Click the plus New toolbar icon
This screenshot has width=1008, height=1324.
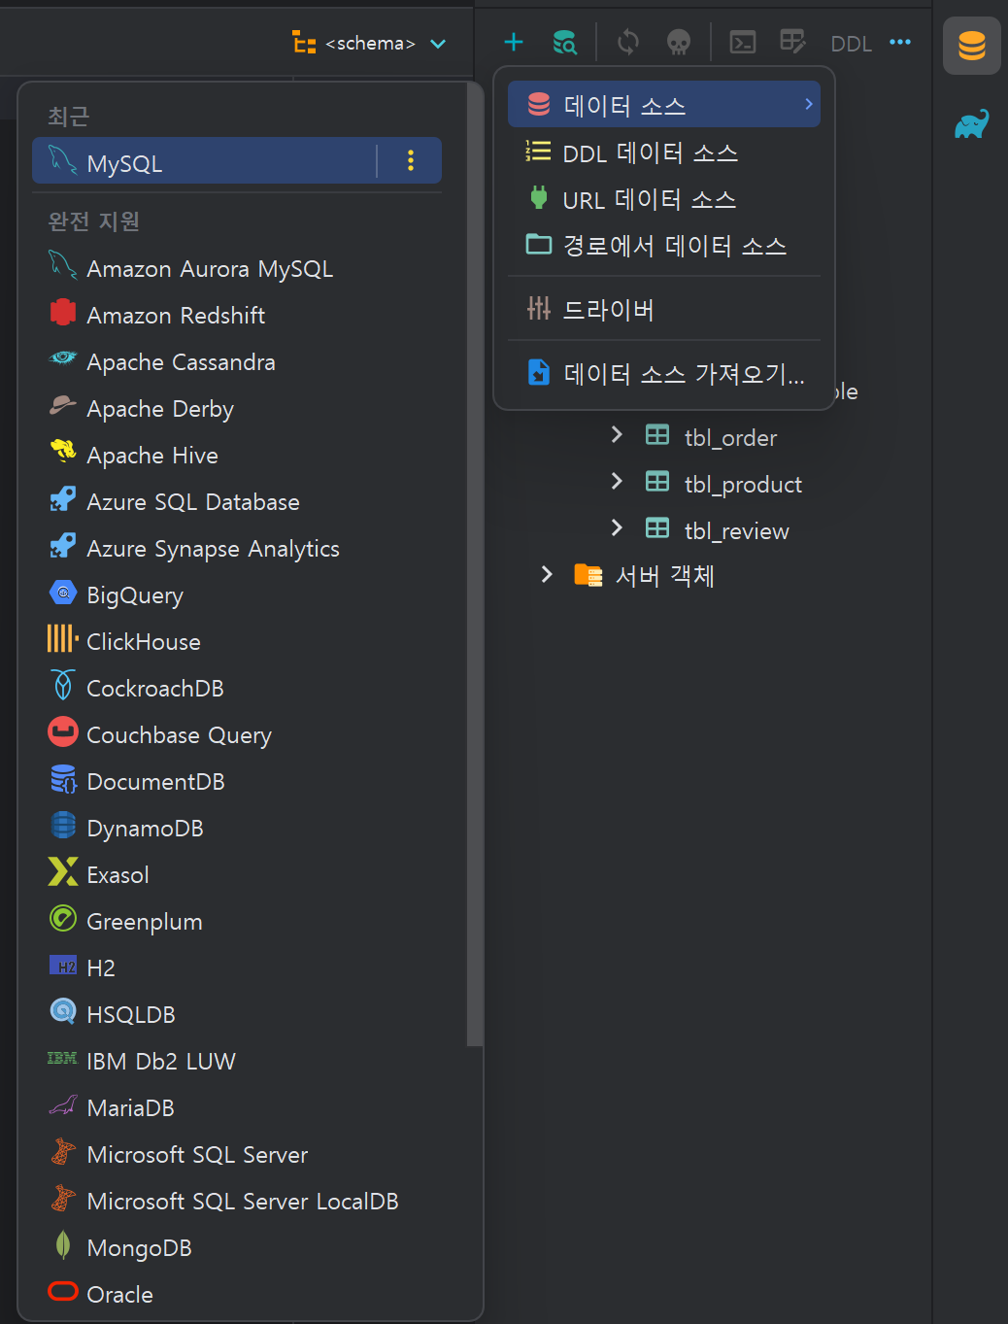coord(514,42)
